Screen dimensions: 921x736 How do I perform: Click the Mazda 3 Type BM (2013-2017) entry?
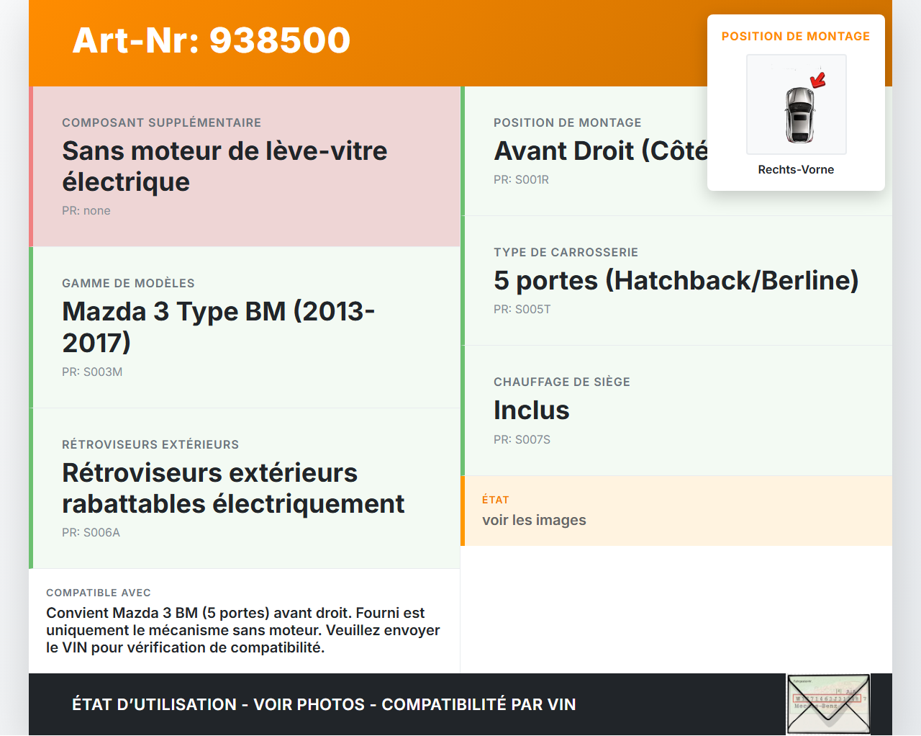[x=219, y=327]
